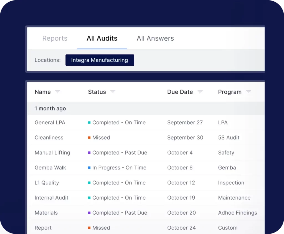Click the Integra Manufacturing location chip
284x234 pixels.
[x=100, y=60]
